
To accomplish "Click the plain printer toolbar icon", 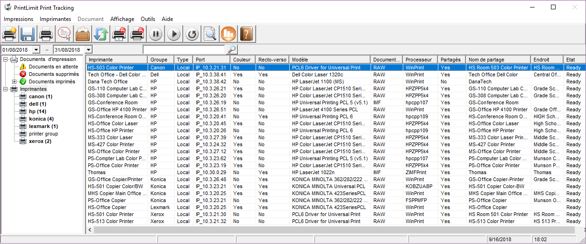I will [x=46, y=34].
